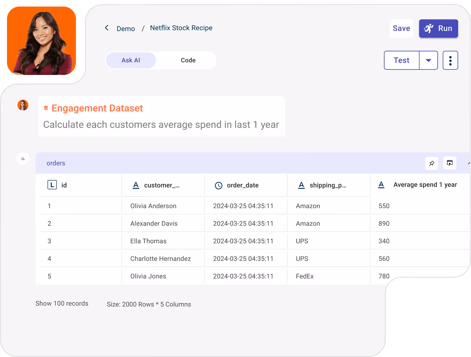Click Show 100 records

[x=62, y=303]
